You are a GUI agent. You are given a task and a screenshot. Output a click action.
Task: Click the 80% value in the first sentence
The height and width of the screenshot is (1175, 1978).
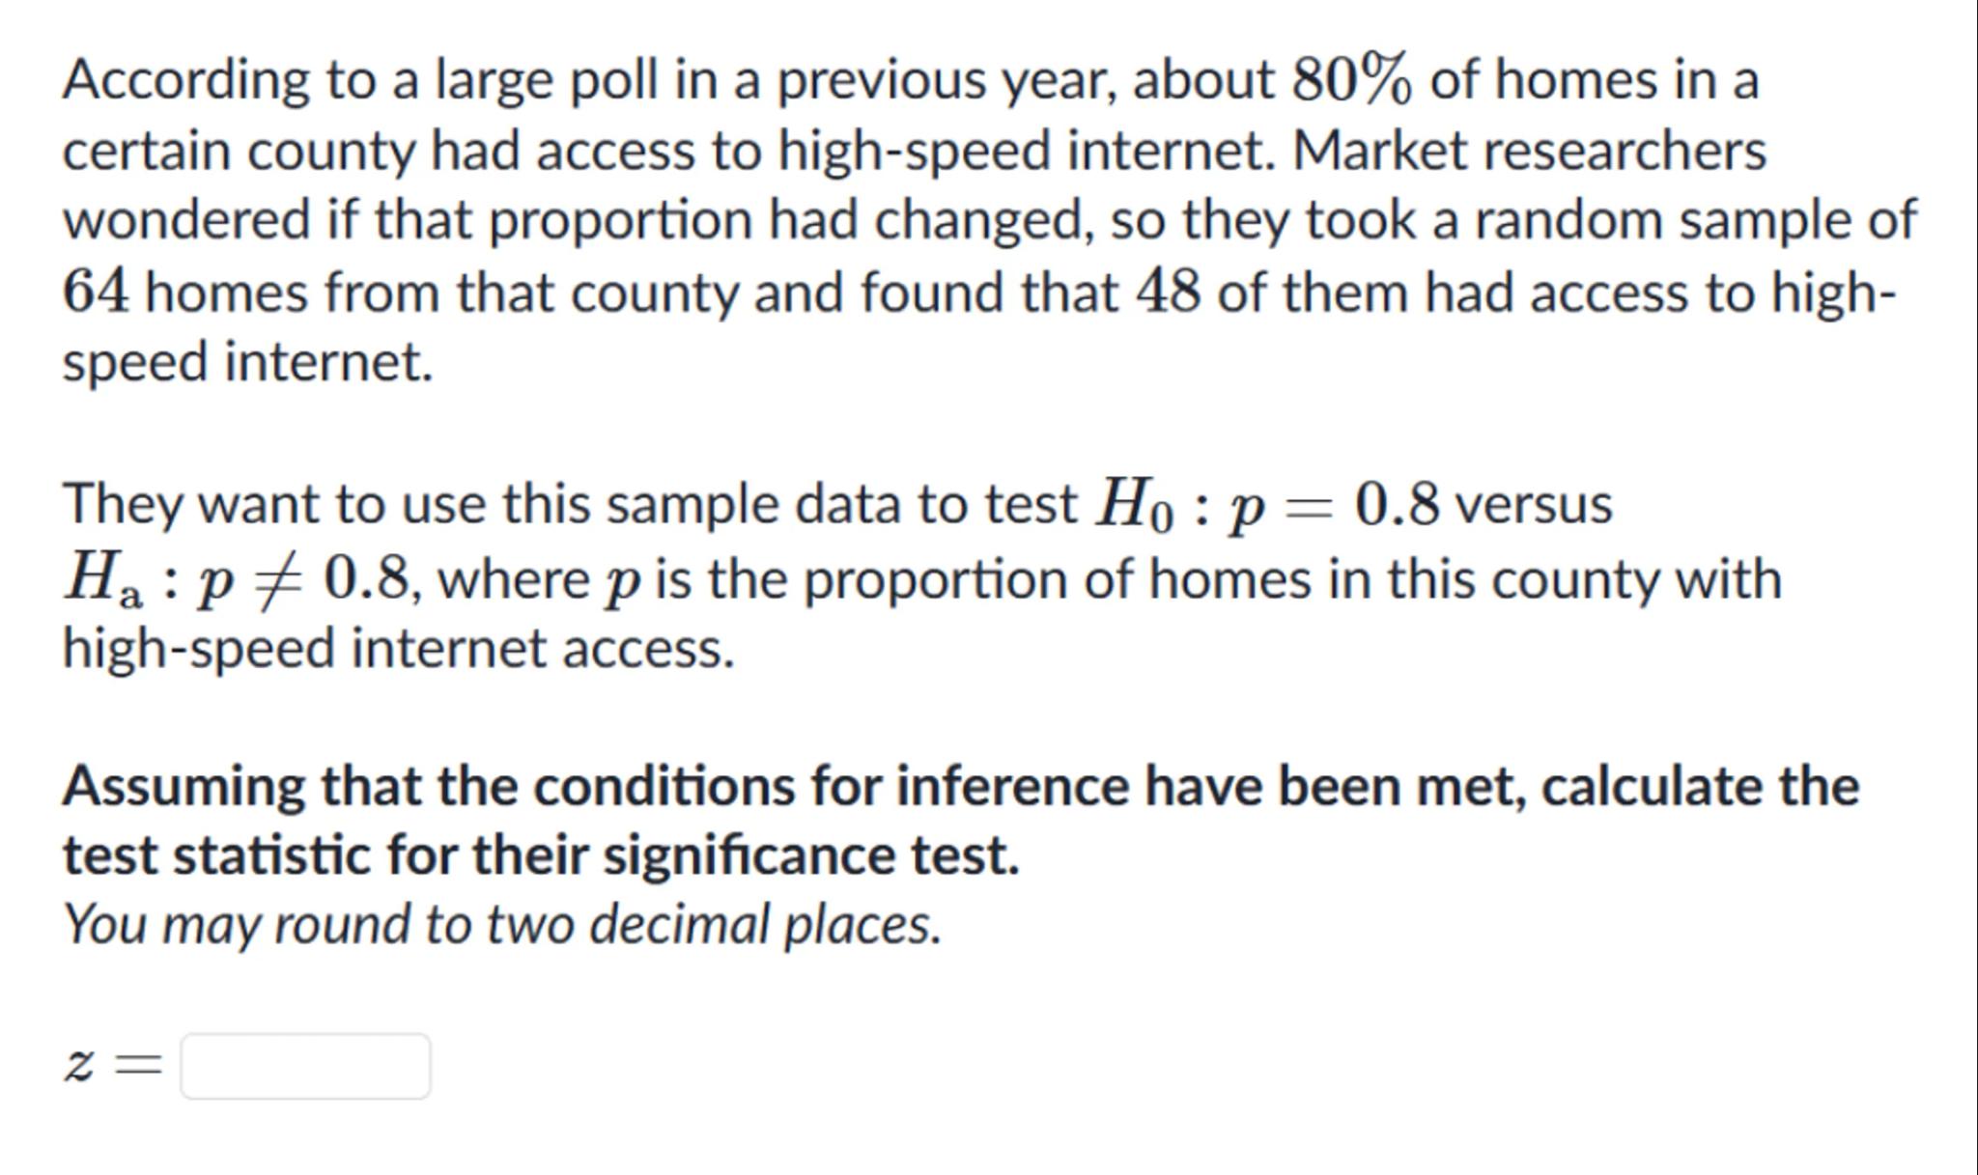pyautogui.click(x=1350, y=79)
